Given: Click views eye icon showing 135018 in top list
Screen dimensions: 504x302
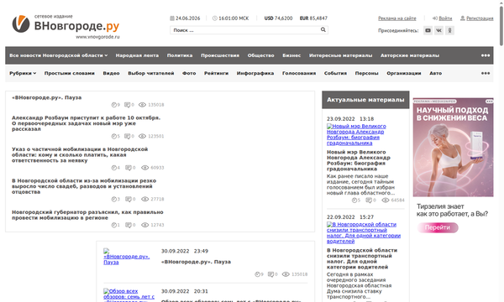Looking at the screenshot, I should click(x=142, y=105).
